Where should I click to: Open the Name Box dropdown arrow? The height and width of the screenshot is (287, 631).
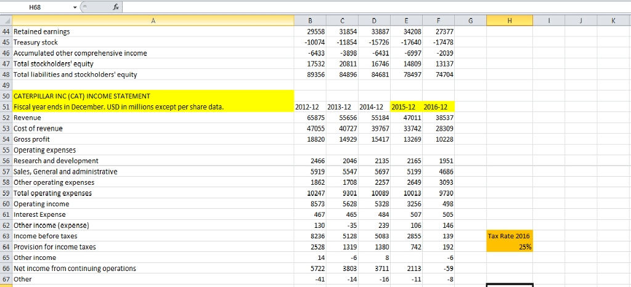pyautogui.click(x=75, y=7)
